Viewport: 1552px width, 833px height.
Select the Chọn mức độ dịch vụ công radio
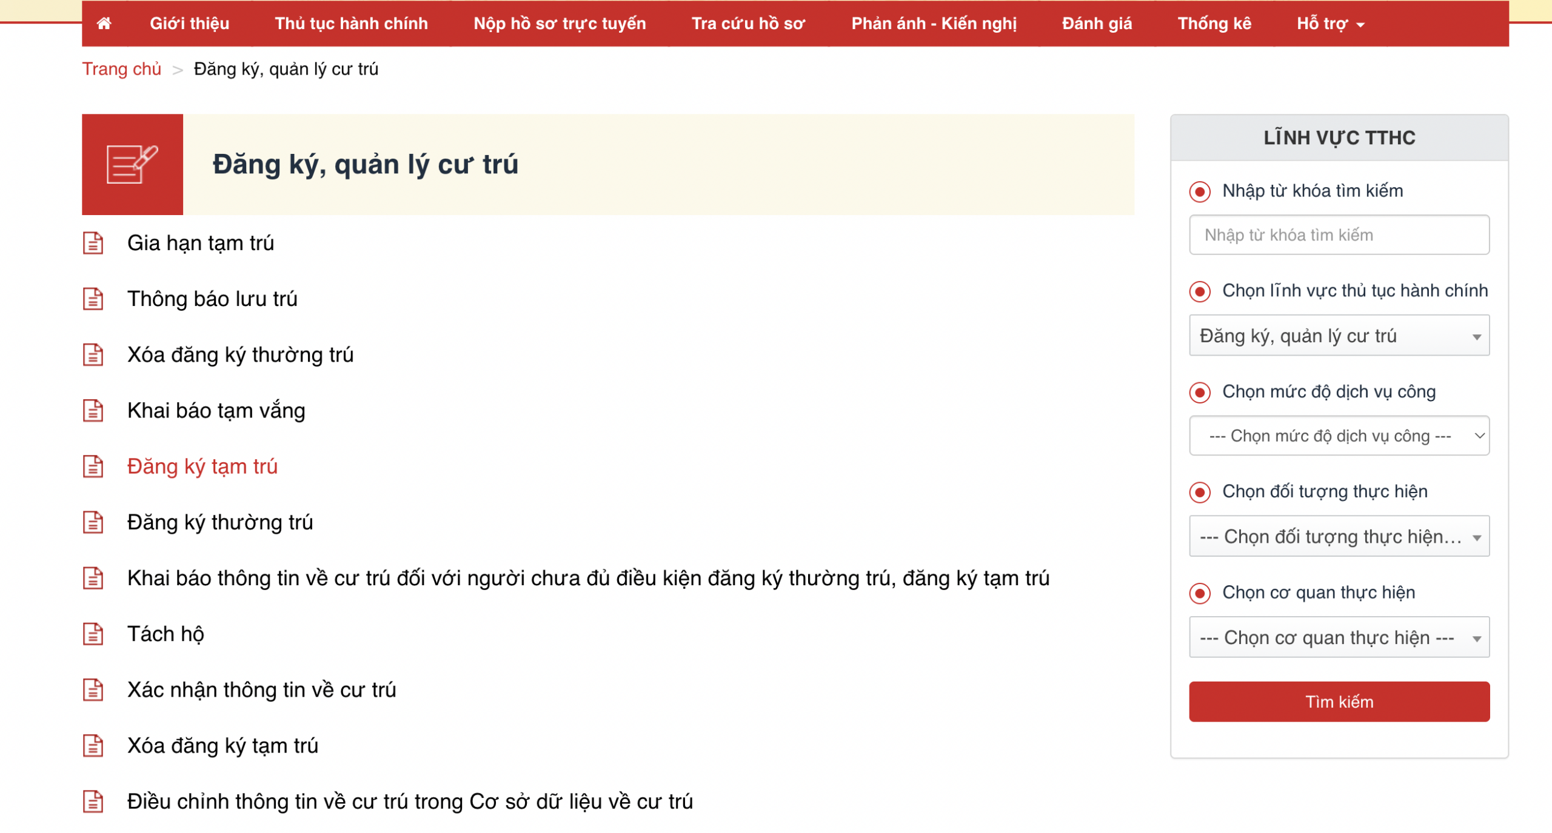1199,392
